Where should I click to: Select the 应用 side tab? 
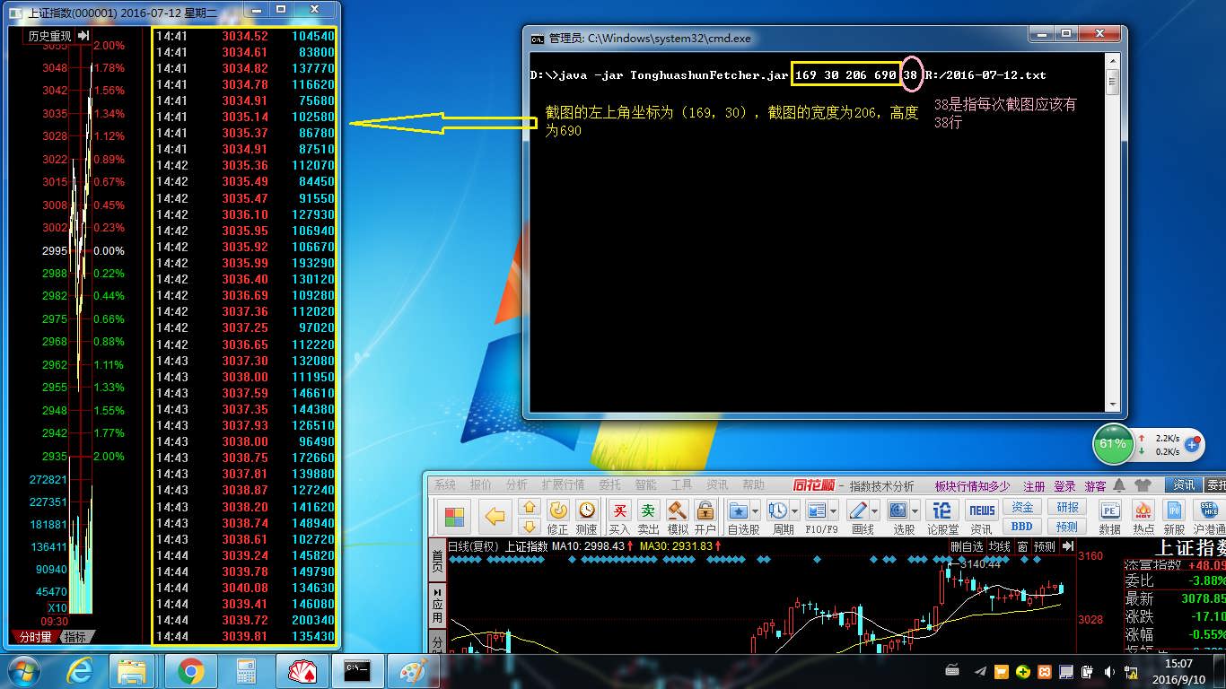[x=437, y=605]
